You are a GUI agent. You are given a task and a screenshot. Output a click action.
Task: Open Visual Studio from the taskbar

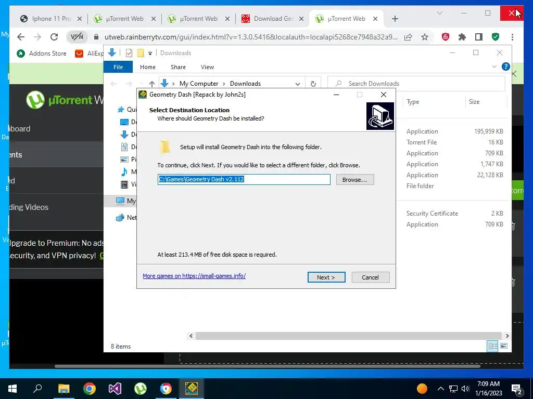pos(115,389)
